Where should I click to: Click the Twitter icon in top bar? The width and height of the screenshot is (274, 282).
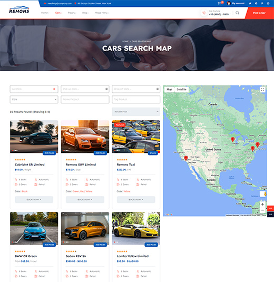pos(250,3)
